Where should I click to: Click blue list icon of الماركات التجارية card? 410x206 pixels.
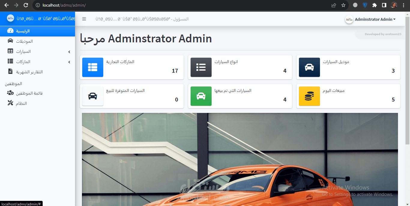click(x=93, y=67)
